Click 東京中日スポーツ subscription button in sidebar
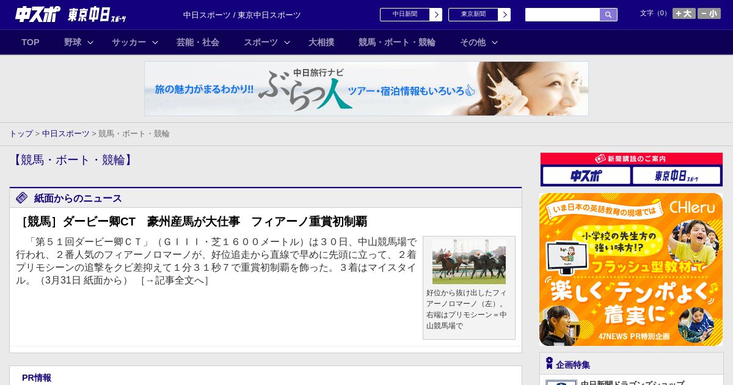 coord(677,176)
